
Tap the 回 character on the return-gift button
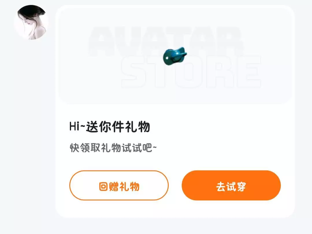tap(103, 187)
